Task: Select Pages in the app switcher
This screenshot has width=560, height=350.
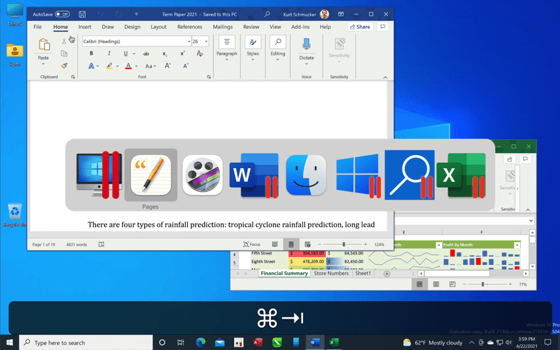Action: click(x=150, y=175)
